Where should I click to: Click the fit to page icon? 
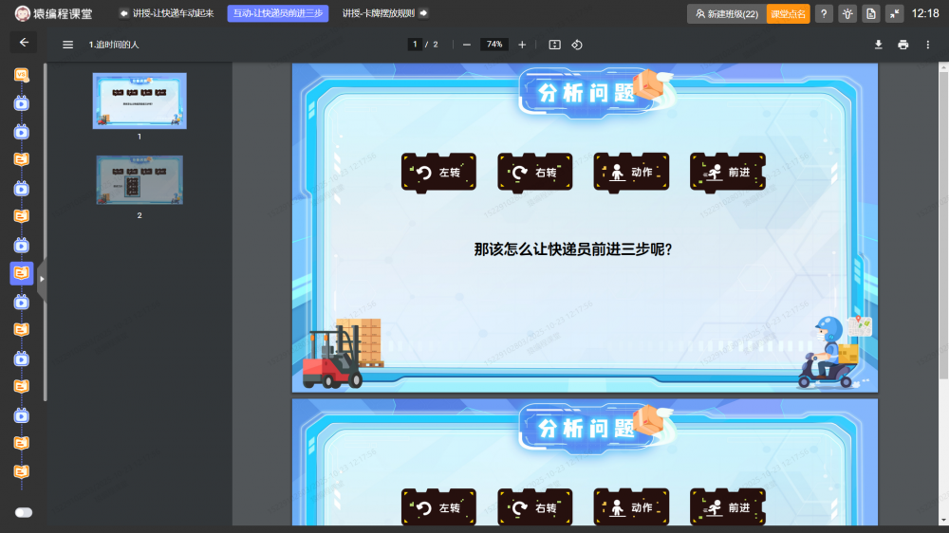pos(555,45)
